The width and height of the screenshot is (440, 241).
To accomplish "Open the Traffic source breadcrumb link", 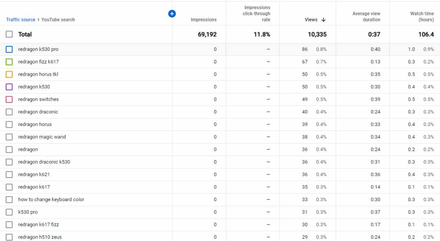I will point(21,20).
